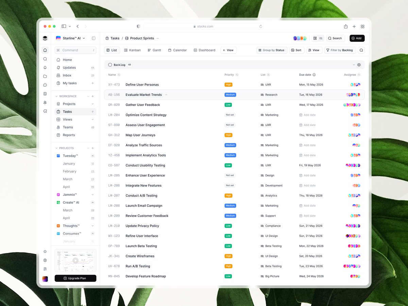408x306 pixels.
Task: Add a new view with + View
Action: click(228, 50)
